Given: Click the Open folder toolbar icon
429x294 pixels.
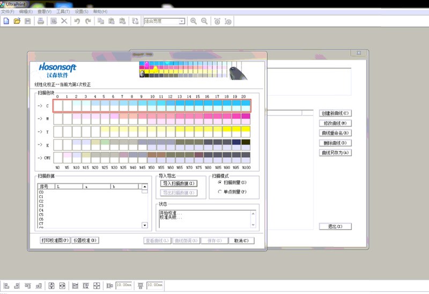Looking at the screenshot, I should click(17, 21).
